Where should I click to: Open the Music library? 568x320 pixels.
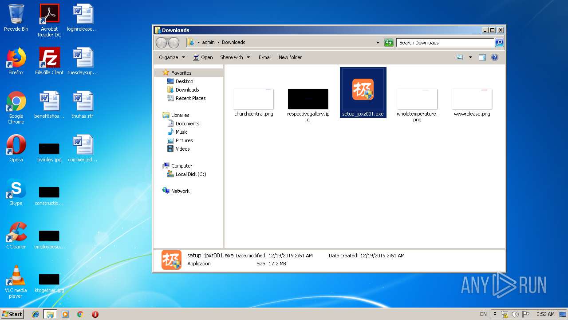click(x=181, y=132)
